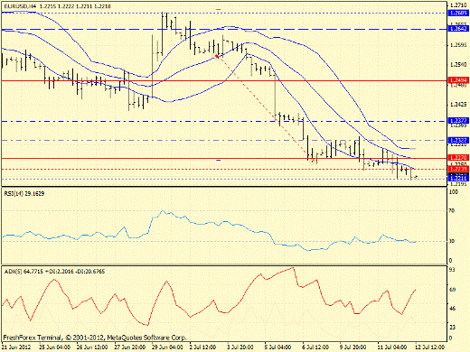
Task: Click the 29 Jun 04:00 time label
Action: [x=167, y=347]
